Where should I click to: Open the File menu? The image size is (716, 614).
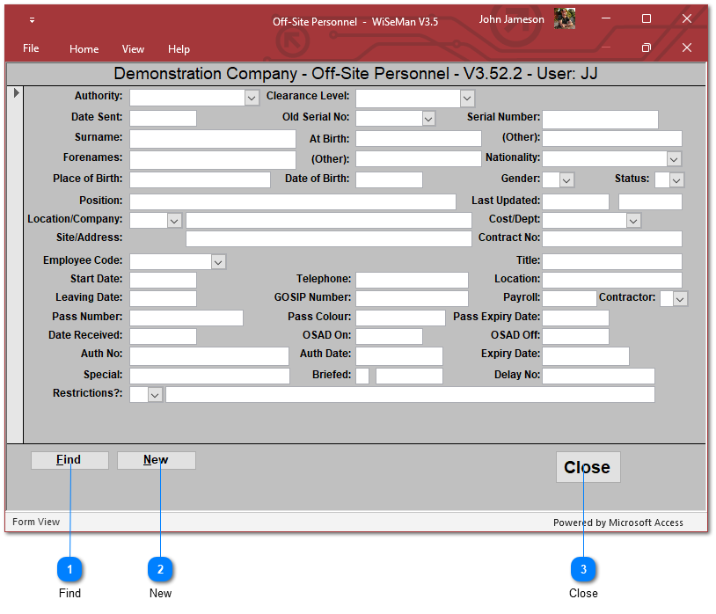(31, 48)
